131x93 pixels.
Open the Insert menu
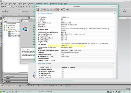tap(15, 4)
